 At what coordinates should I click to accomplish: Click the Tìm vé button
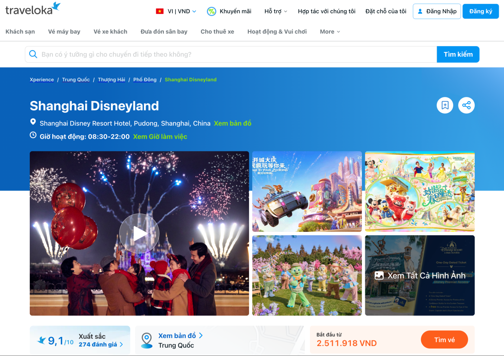444,339
